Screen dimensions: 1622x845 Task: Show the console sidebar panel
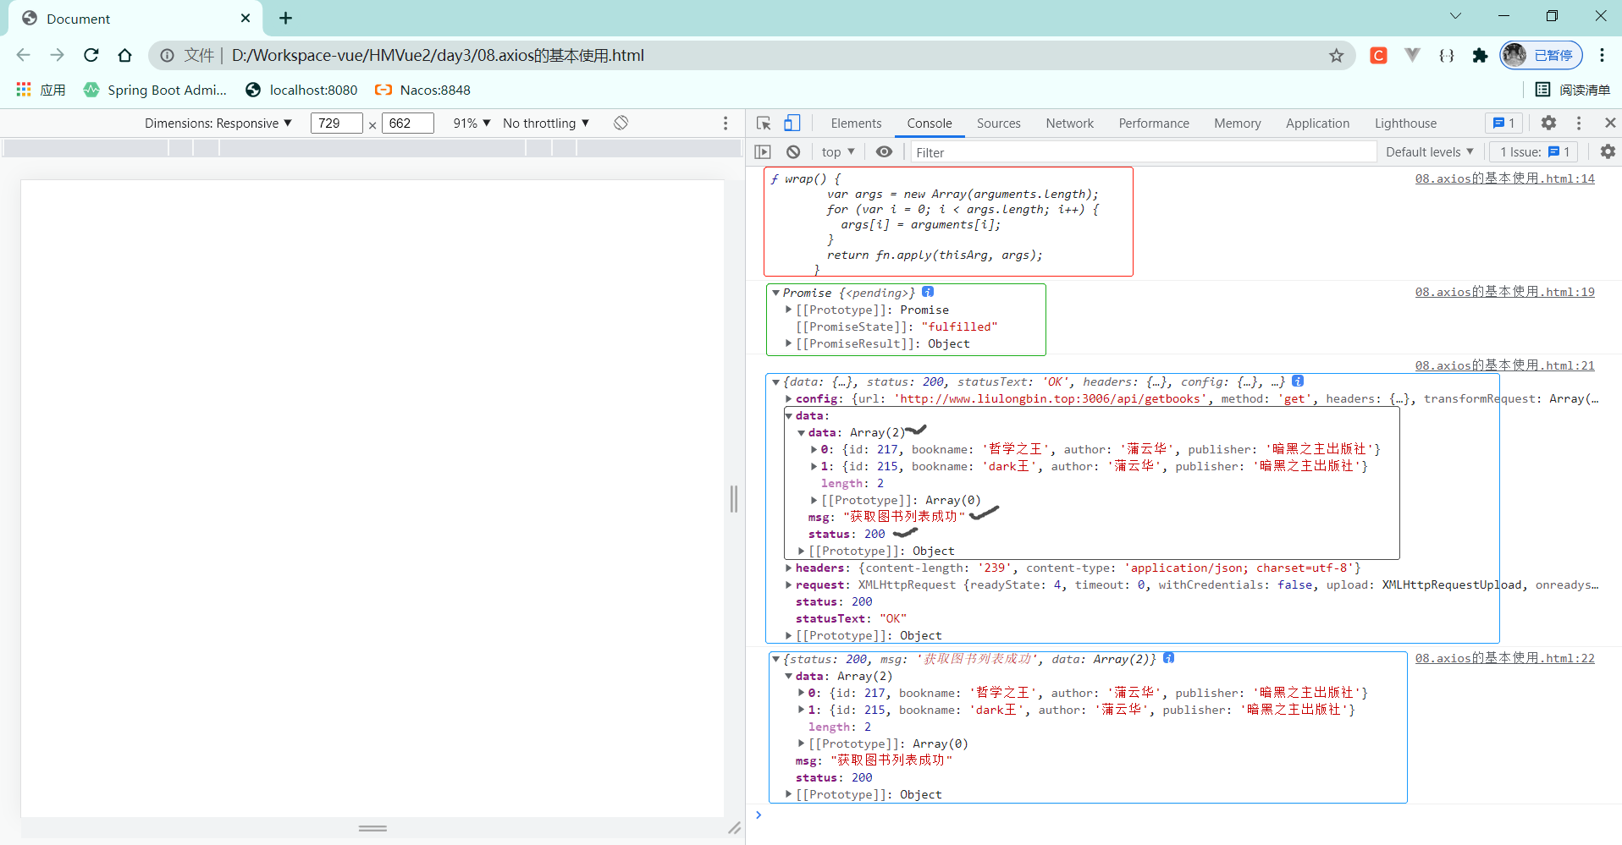tap(763, 152)
